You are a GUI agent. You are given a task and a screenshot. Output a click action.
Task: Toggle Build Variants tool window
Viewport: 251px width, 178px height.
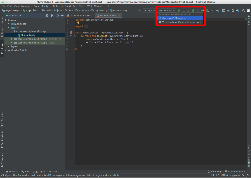(x=2, y=139)
